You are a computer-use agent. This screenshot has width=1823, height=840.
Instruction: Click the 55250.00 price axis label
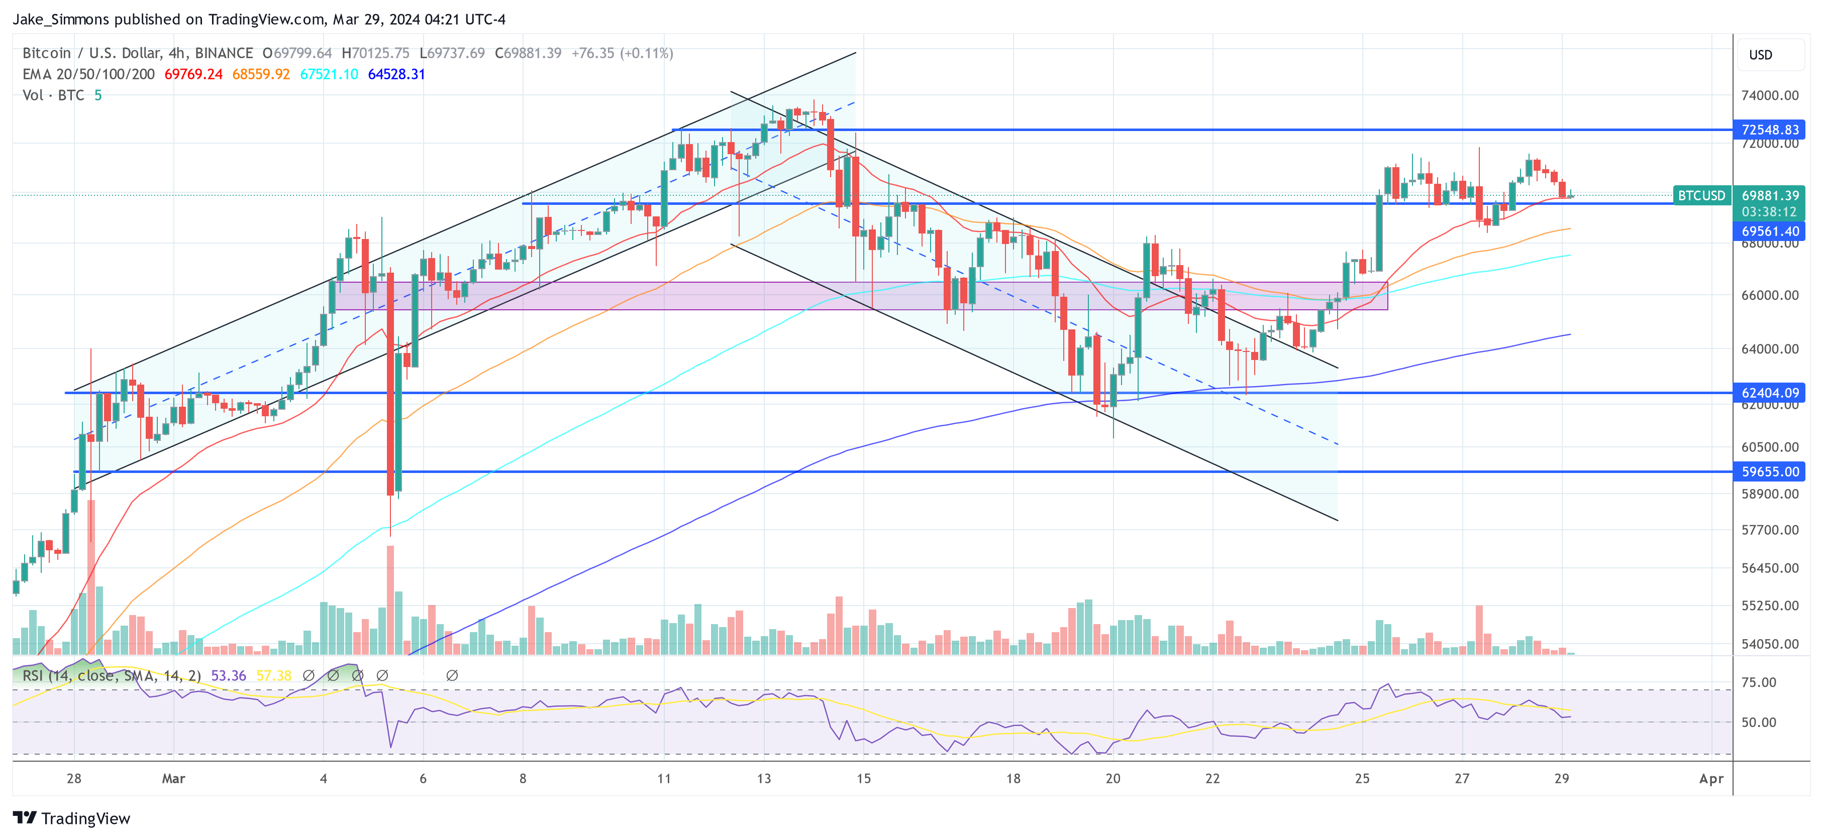1770,605
